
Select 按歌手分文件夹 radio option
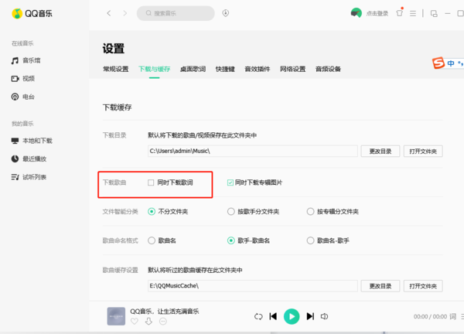pos(231,211)
